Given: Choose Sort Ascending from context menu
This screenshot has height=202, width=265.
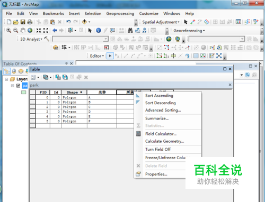Looking at the screenshot, I should coord(159,96).
